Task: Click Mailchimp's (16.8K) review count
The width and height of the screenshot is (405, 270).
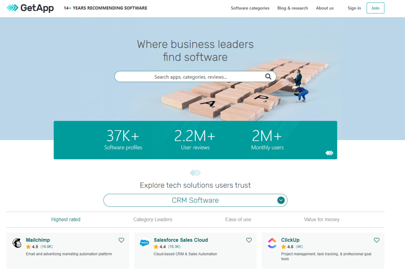Action: 47,247
